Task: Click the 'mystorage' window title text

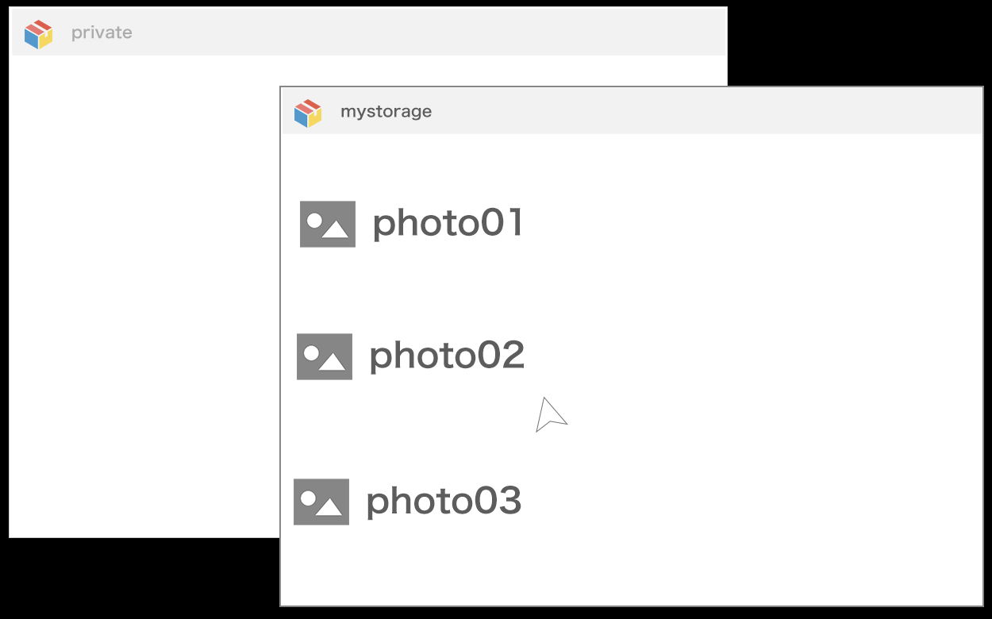Action: (386, 112)
